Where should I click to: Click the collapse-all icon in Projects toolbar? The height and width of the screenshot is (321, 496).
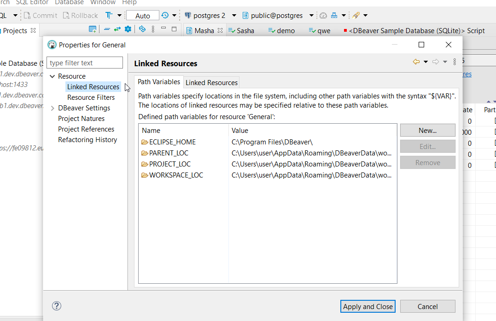[x=107, y=29]
